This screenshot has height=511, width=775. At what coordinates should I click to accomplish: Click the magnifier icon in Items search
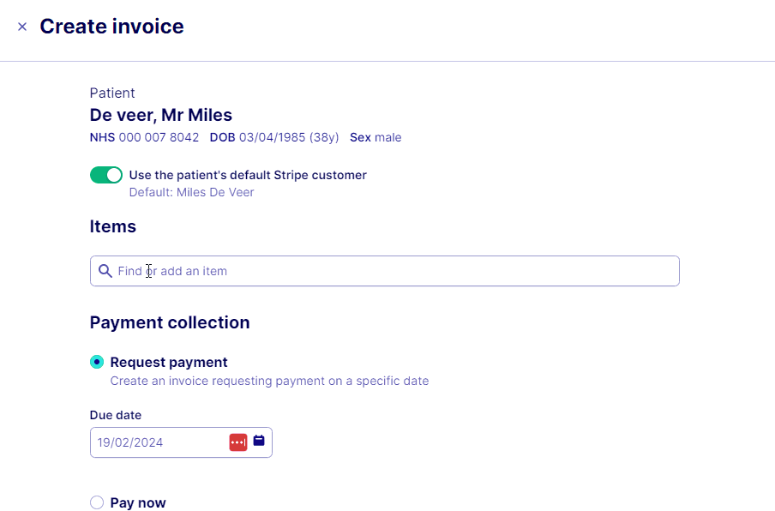[x=105, y=271]
